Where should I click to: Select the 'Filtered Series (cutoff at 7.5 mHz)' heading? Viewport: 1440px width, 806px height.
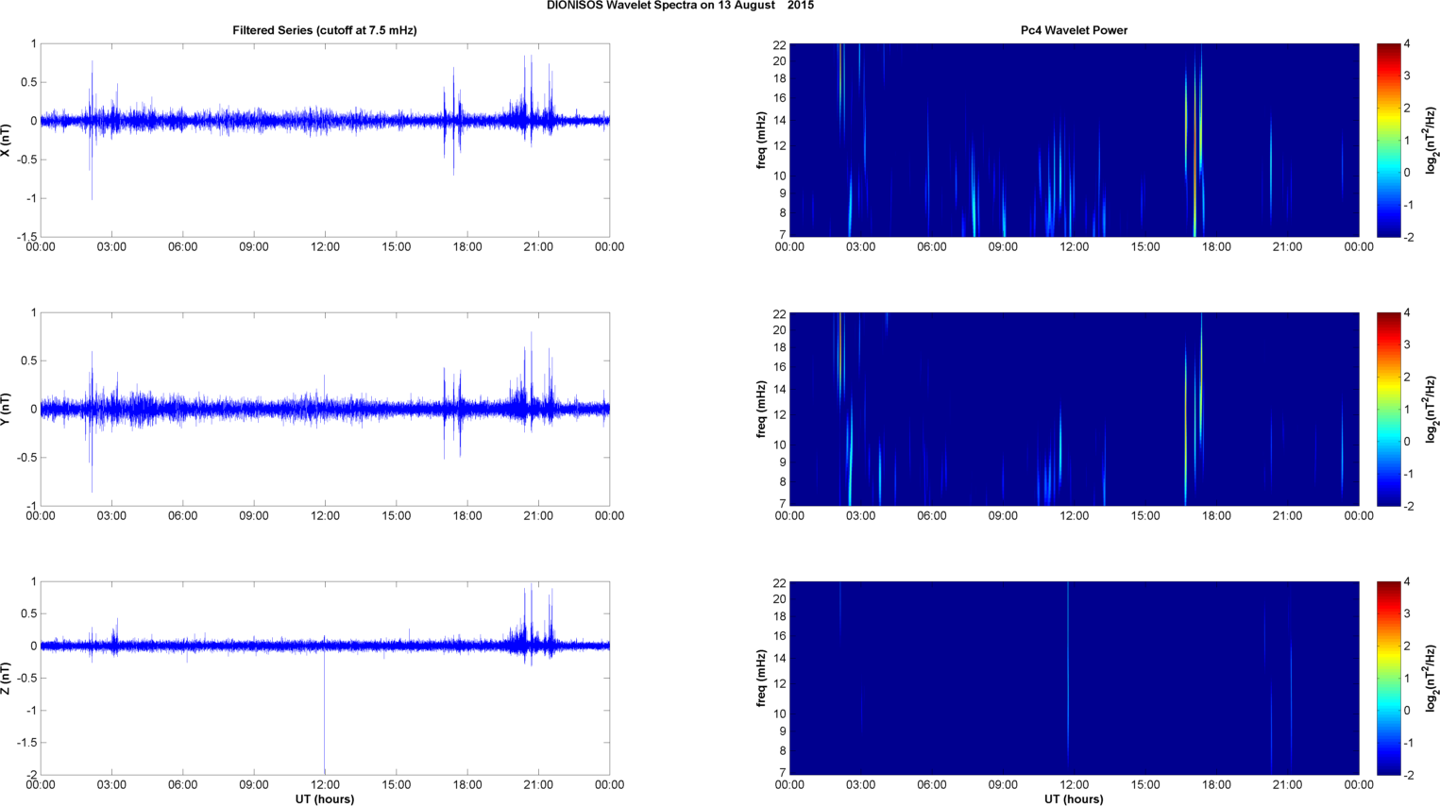point(325,30)
